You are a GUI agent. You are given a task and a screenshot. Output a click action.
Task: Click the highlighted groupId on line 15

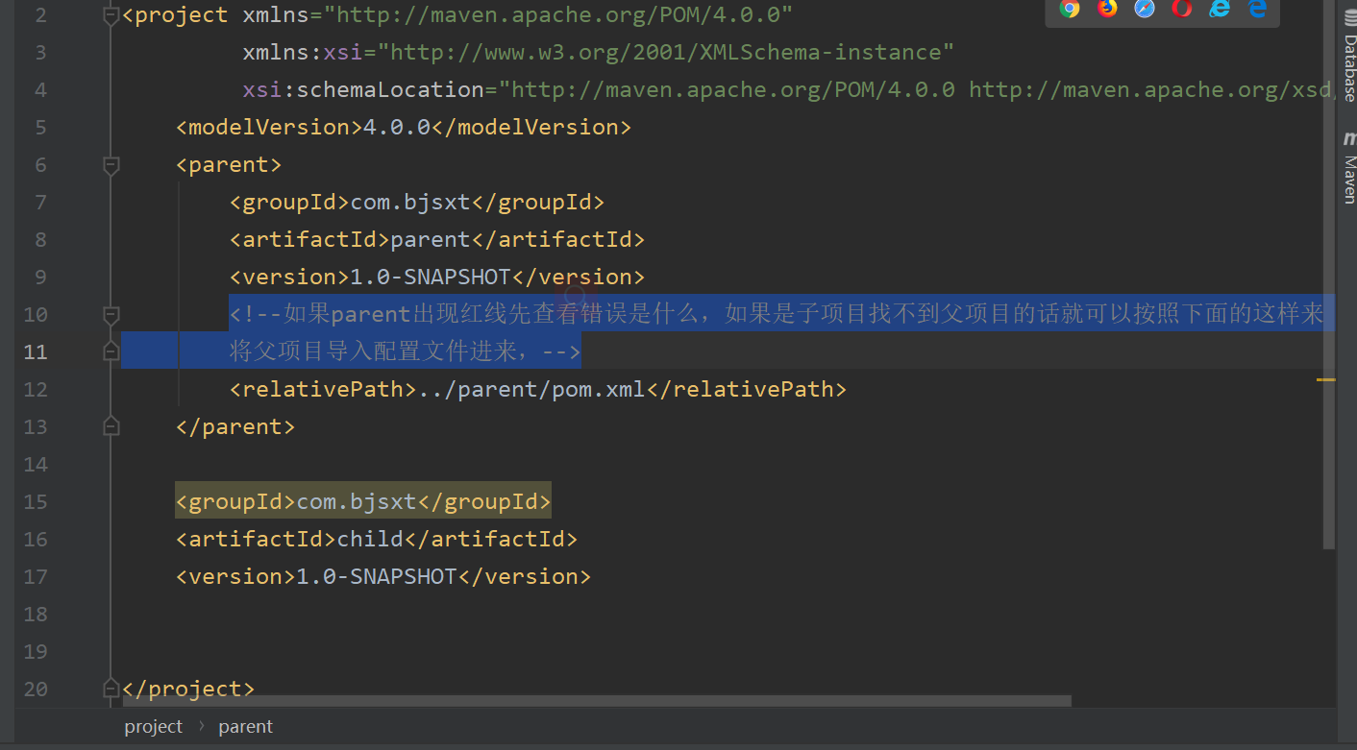363,501
